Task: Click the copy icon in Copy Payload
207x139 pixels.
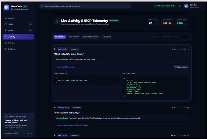Action: [x=176, y=67]
